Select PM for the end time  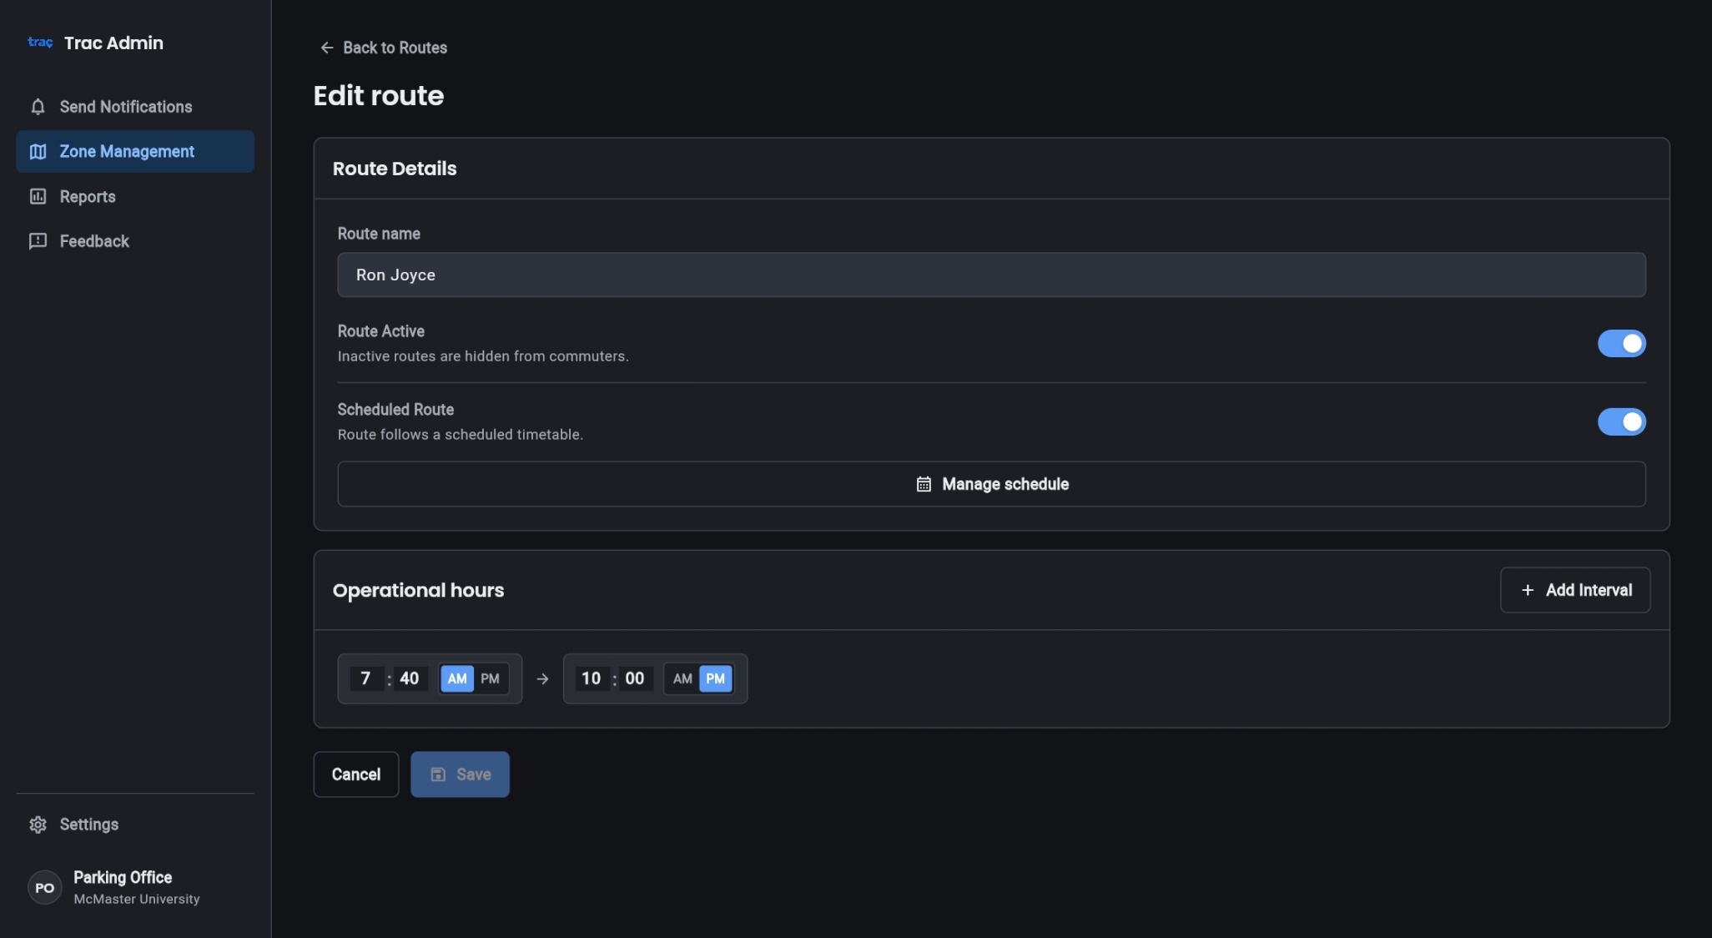(x=715, y=678)
